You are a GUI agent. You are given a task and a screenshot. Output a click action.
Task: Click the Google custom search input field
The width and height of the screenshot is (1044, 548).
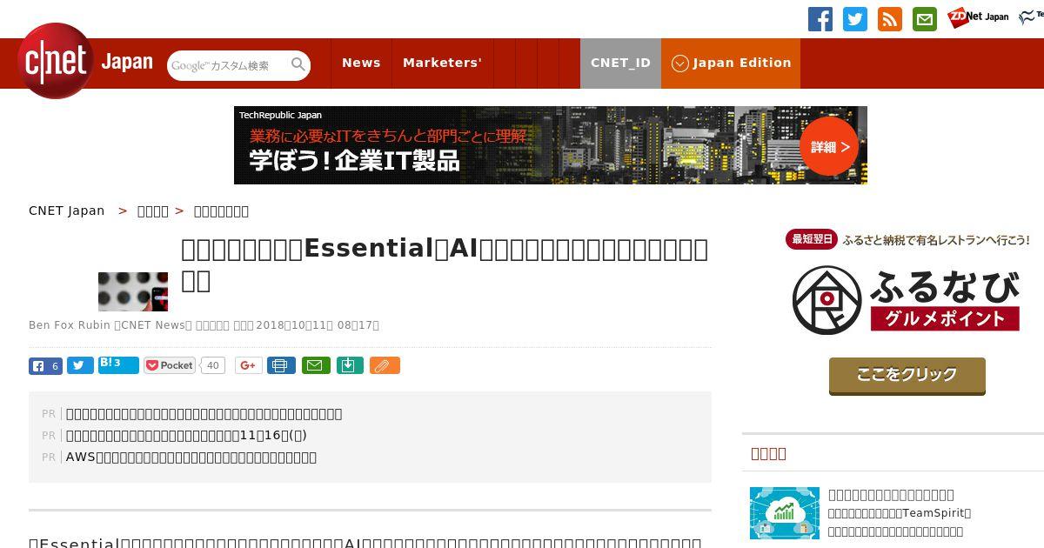point(228,65)
